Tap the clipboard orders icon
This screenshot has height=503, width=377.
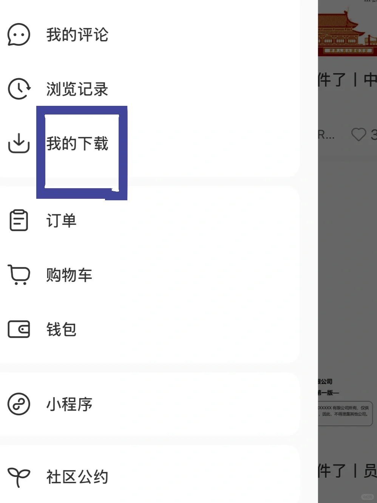(19, 220)
